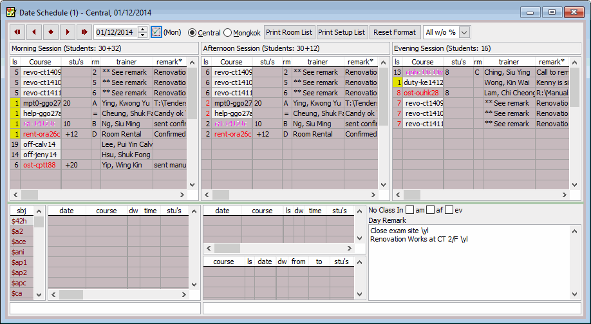
Task: Go to next day arrow icon
Action: coord(68,32)
